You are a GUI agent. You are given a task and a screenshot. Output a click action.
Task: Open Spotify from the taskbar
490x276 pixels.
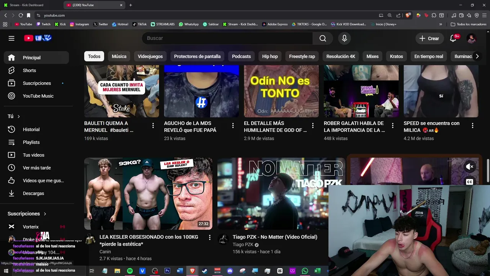click(x=130, y=271)
